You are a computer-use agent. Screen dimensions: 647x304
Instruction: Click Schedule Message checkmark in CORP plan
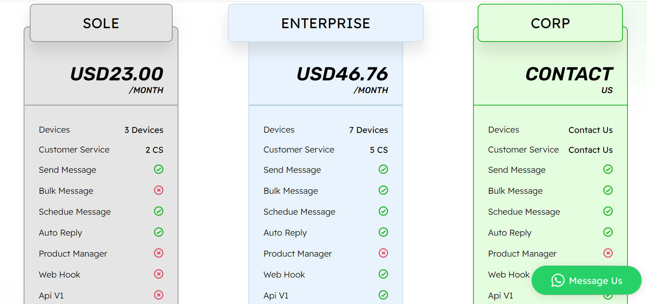(x=608, y=211)
